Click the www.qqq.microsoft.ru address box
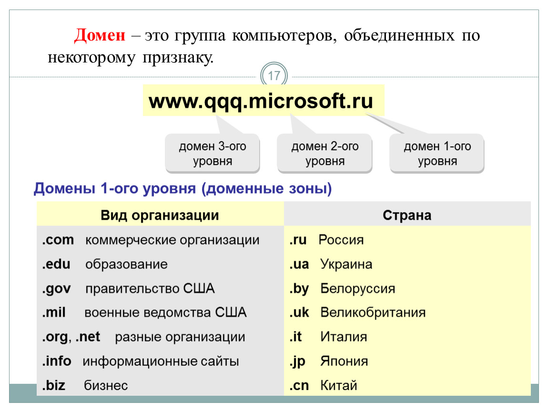 click(264, 100)
